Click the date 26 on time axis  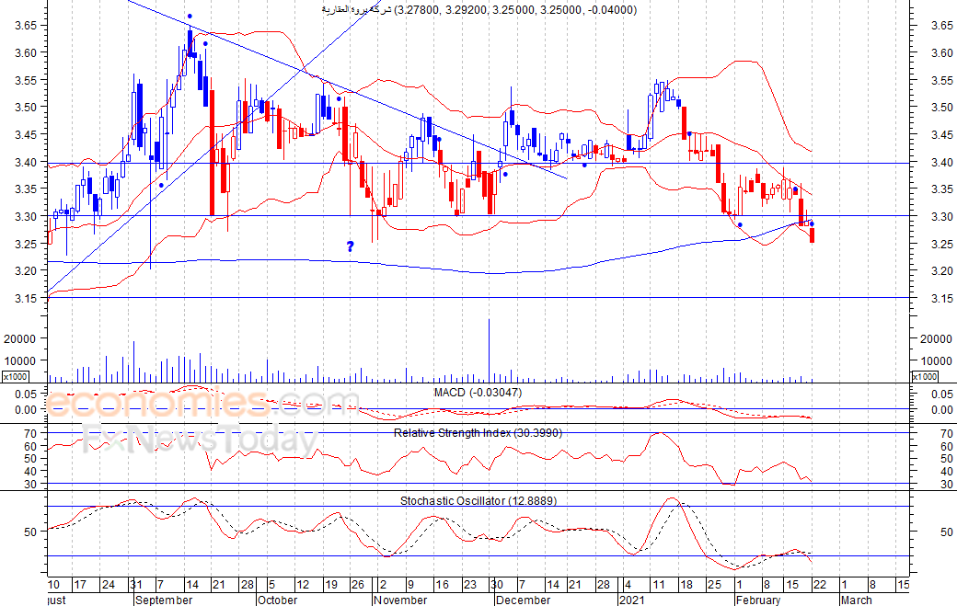pyautogui.click(x=358, y=585)
